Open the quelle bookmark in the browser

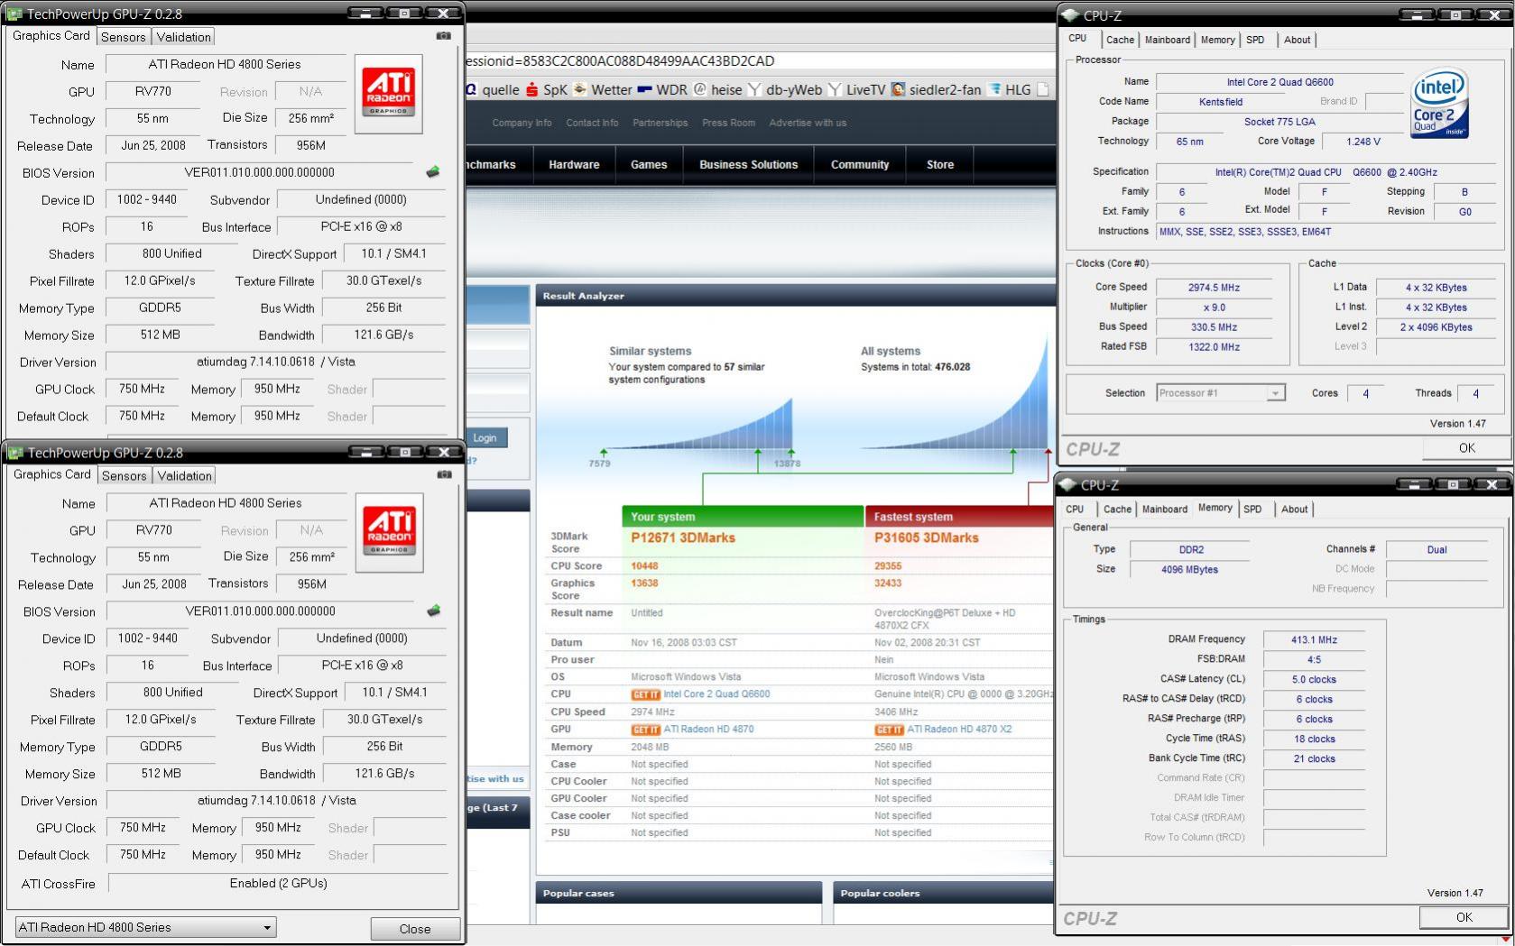(x=493, y=89)
